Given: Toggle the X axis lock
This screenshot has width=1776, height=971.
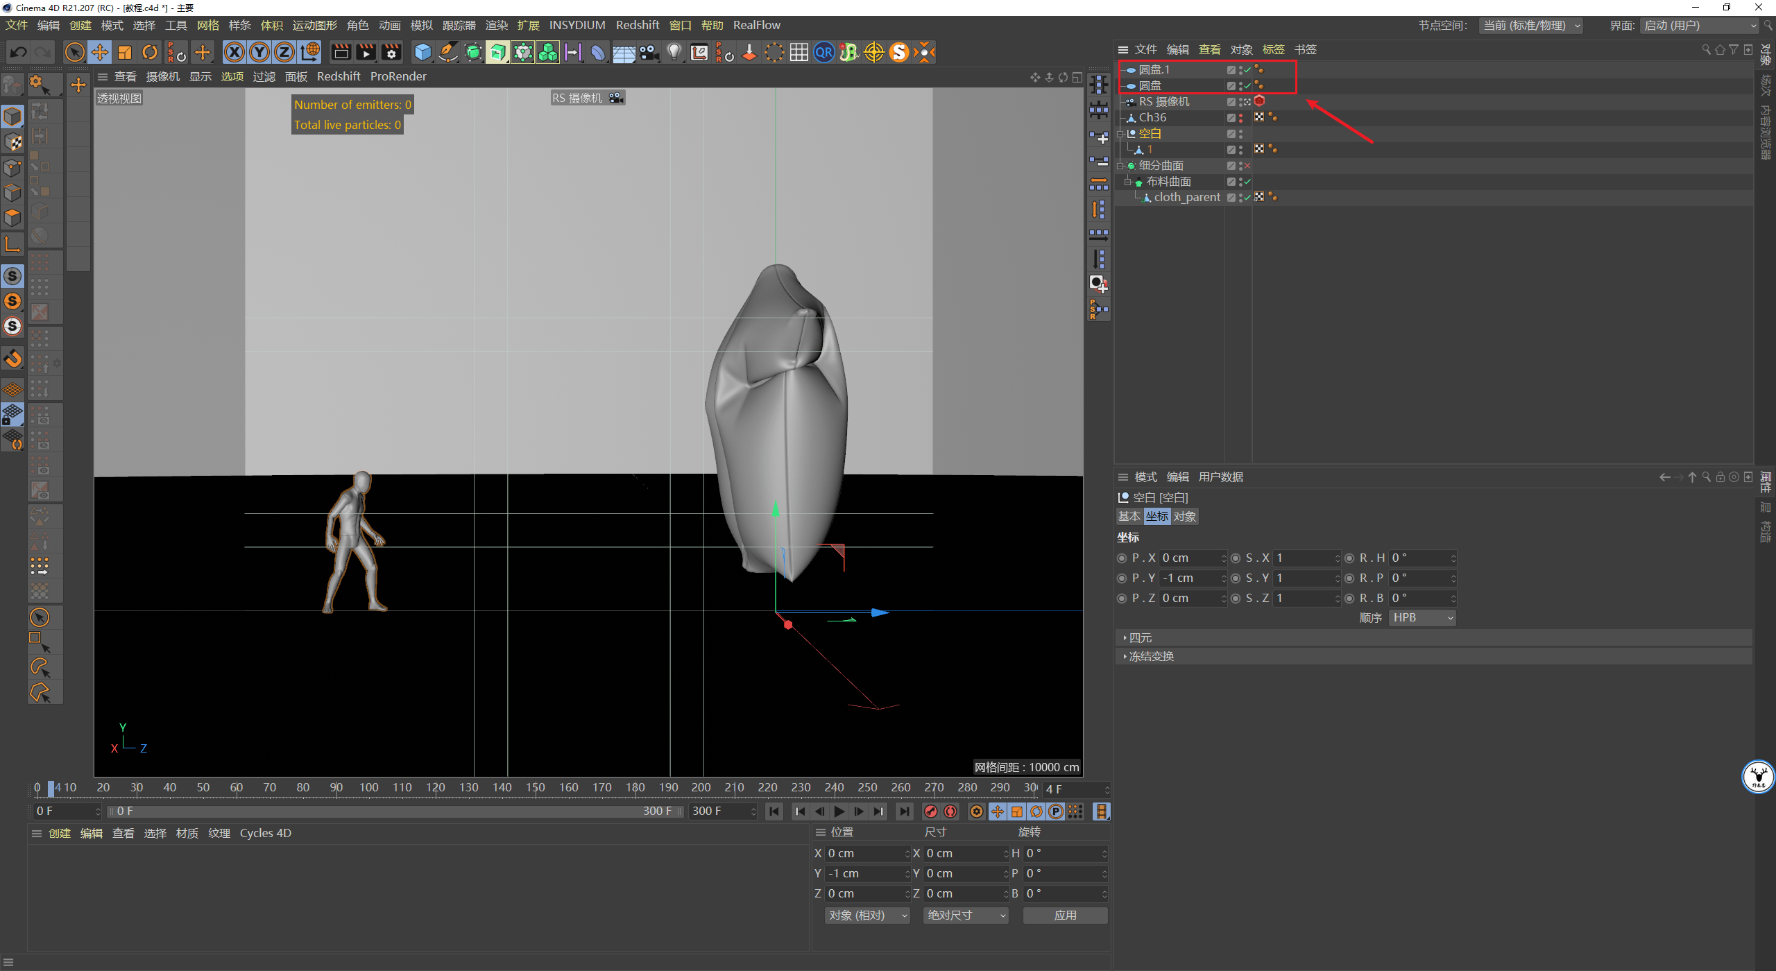Looking at the screenshot, I should point(234,53).
